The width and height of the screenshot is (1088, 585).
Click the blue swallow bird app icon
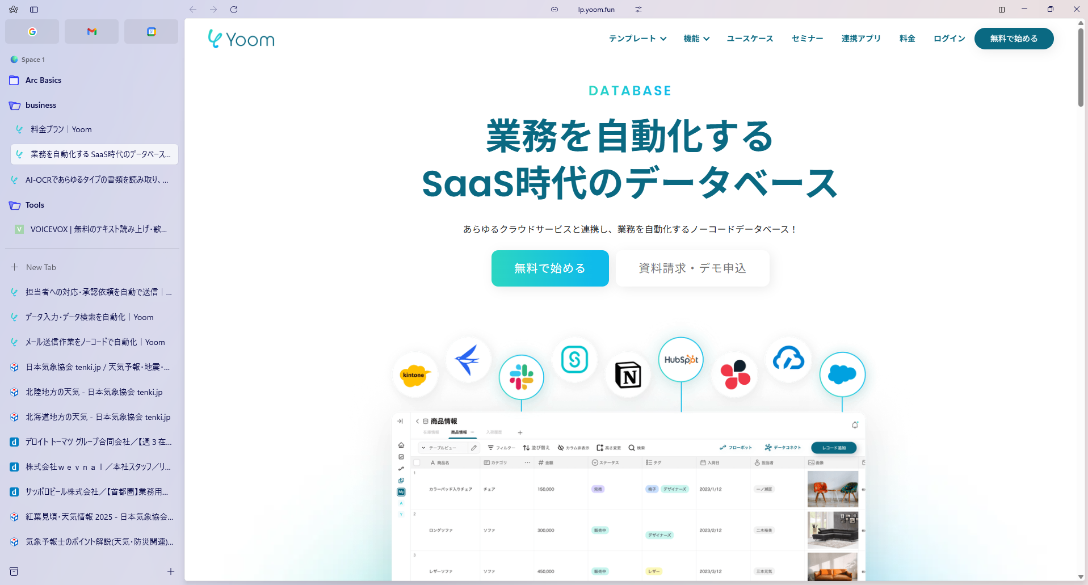tap(468, 360)
